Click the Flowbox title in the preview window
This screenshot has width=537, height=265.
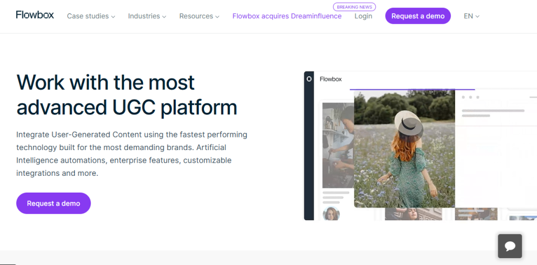point(330,79)
